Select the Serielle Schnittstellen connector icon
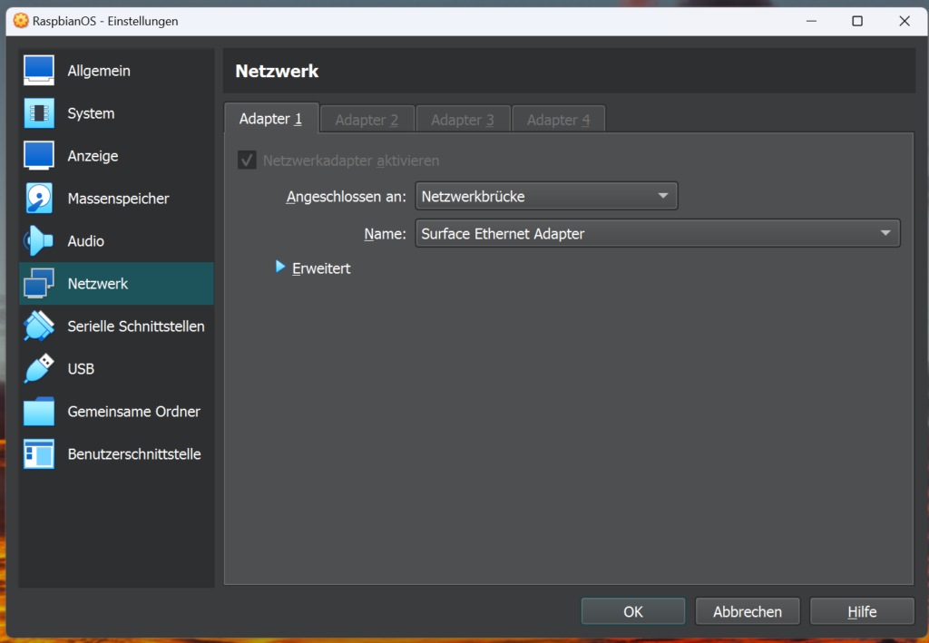929x643 pixels. coord(39,326)
